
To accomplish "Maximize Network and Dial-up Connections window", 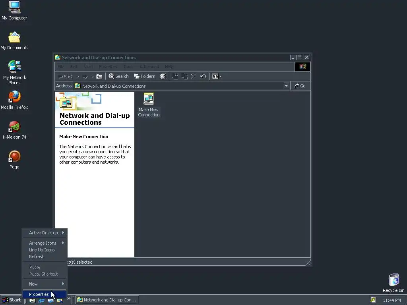I will click(x=300, y=58).
